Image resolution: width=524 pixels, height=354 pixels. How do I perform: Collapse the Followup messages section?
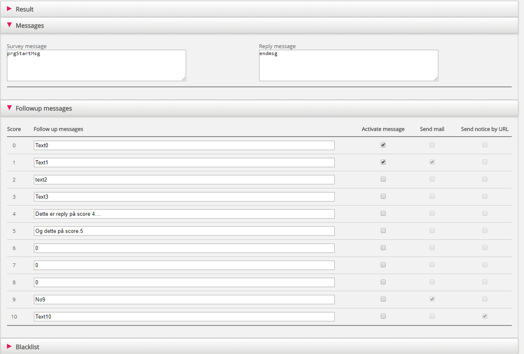[43, 108]
